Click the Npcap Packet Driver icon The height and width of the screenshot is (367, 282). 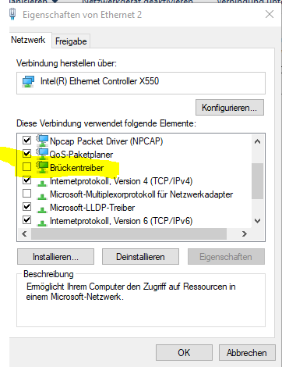42,141
